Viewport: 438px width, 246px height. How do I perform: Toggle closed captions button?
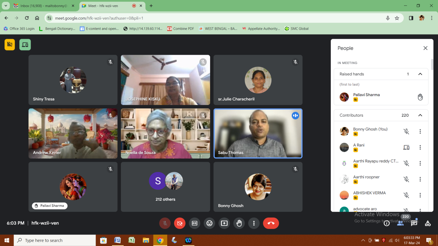[194, 223]
